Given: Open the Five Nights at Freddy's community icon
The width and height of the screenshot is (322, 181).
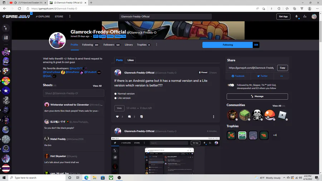Looking at the screenshot, I should coord(232,115).
